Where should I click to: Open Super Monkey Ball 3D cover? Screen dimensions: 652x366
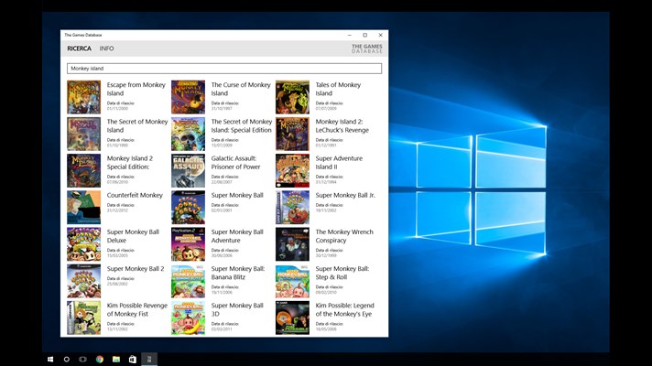point(188,318)
